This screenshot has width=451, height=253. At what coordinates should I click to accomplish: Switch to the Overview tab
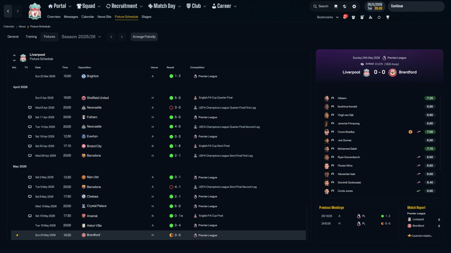point(54,17)
